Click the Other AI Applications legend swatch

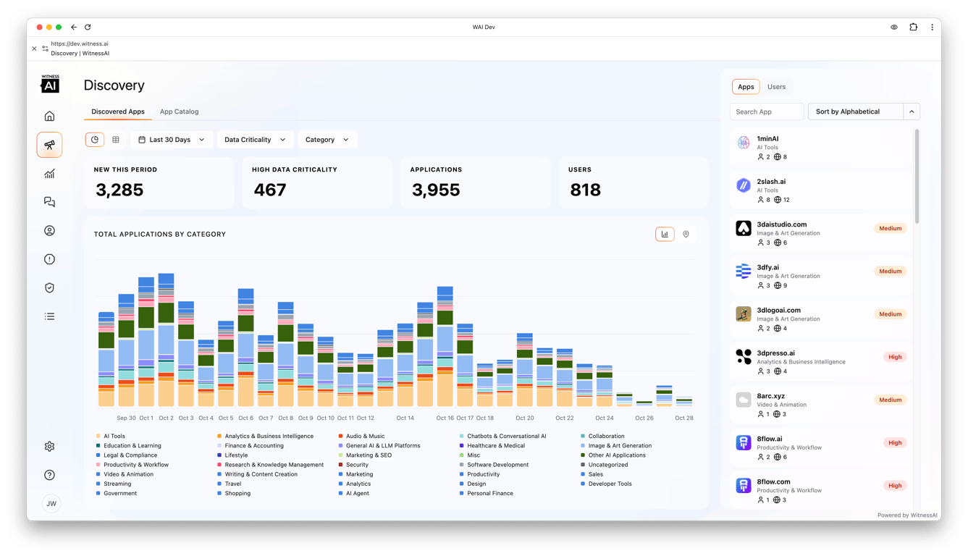click(x=583, y=455)
